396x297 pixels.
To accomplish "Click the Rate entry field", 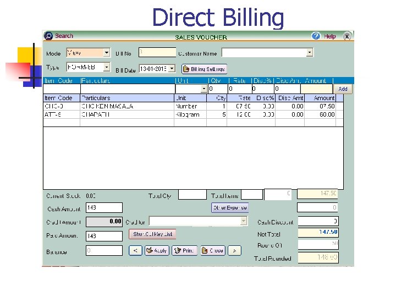I will pos(240,89).
